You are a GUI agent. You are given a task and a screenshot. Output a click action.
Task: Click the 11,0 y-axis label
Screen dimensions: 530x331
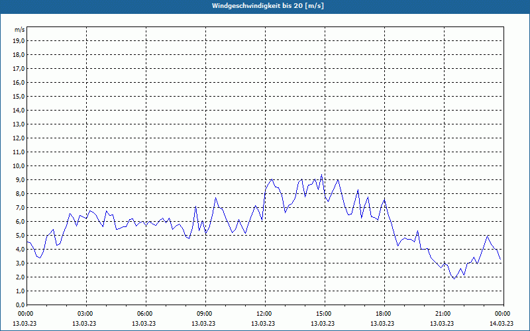(19, 152)
